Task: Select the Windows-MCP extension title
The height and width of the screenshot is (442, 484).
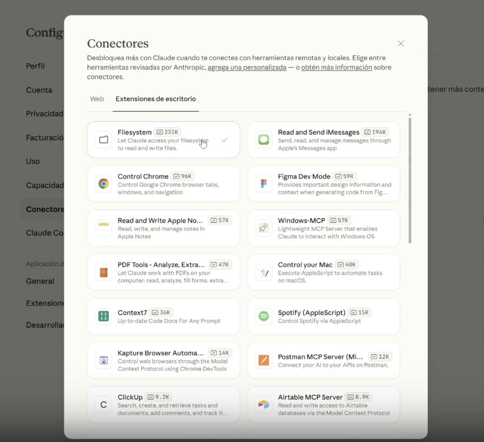Action: (302, 221)
